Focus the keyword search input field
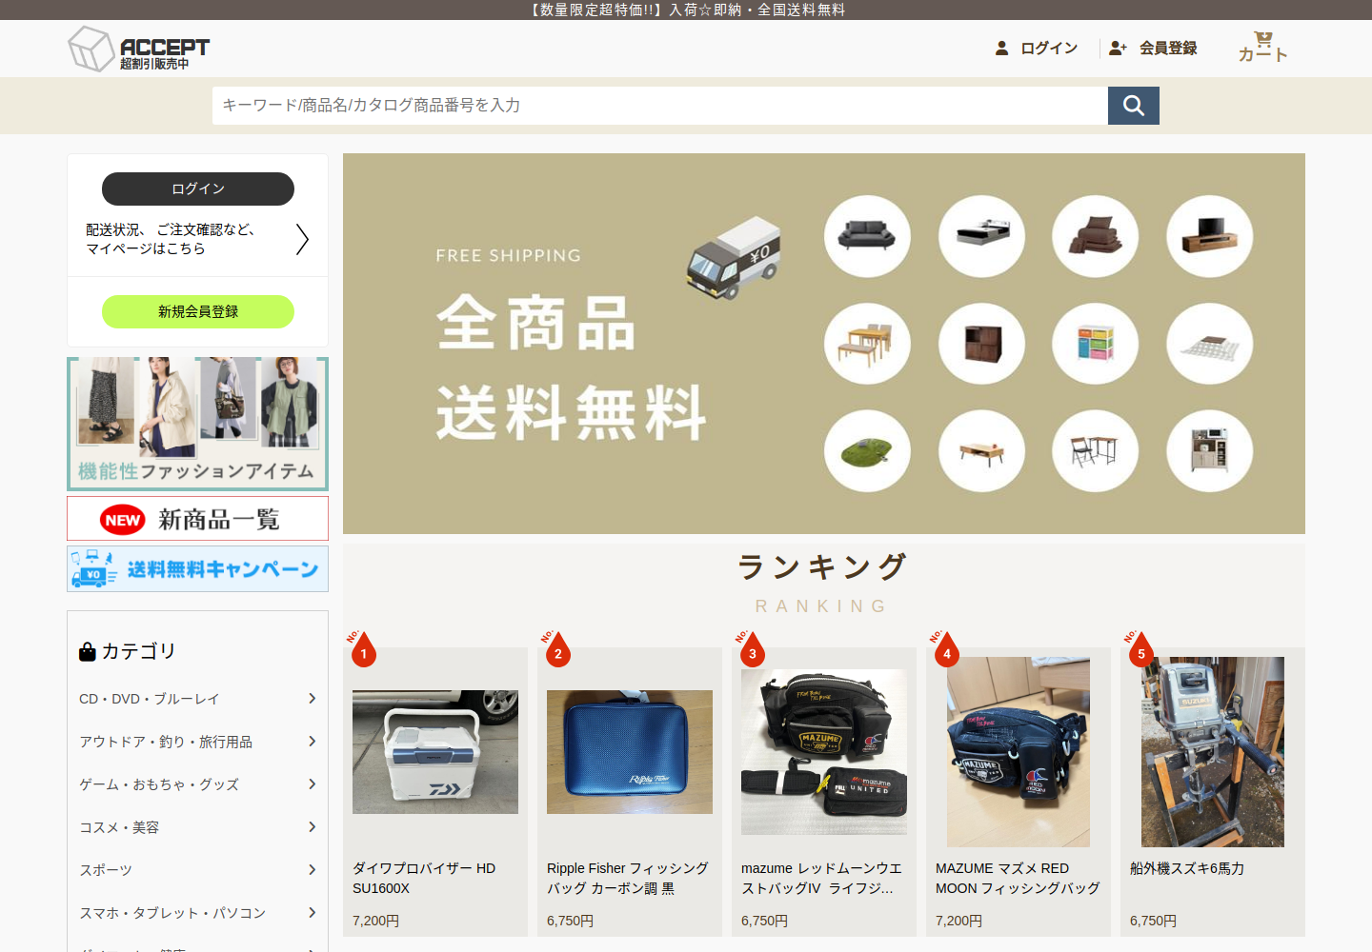The image size is (1372, 952). click(x=660, y=106)
